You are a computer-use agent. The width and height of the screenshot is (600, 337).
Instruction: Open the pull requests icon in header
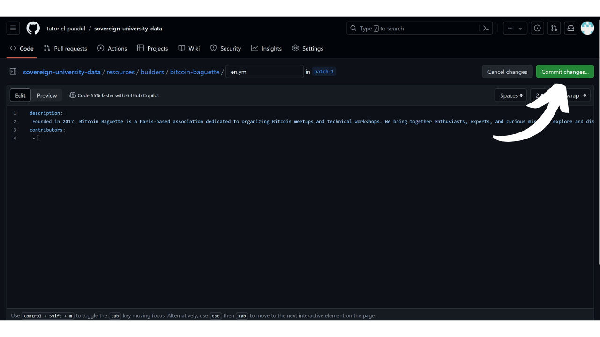(x=554, y=28)
